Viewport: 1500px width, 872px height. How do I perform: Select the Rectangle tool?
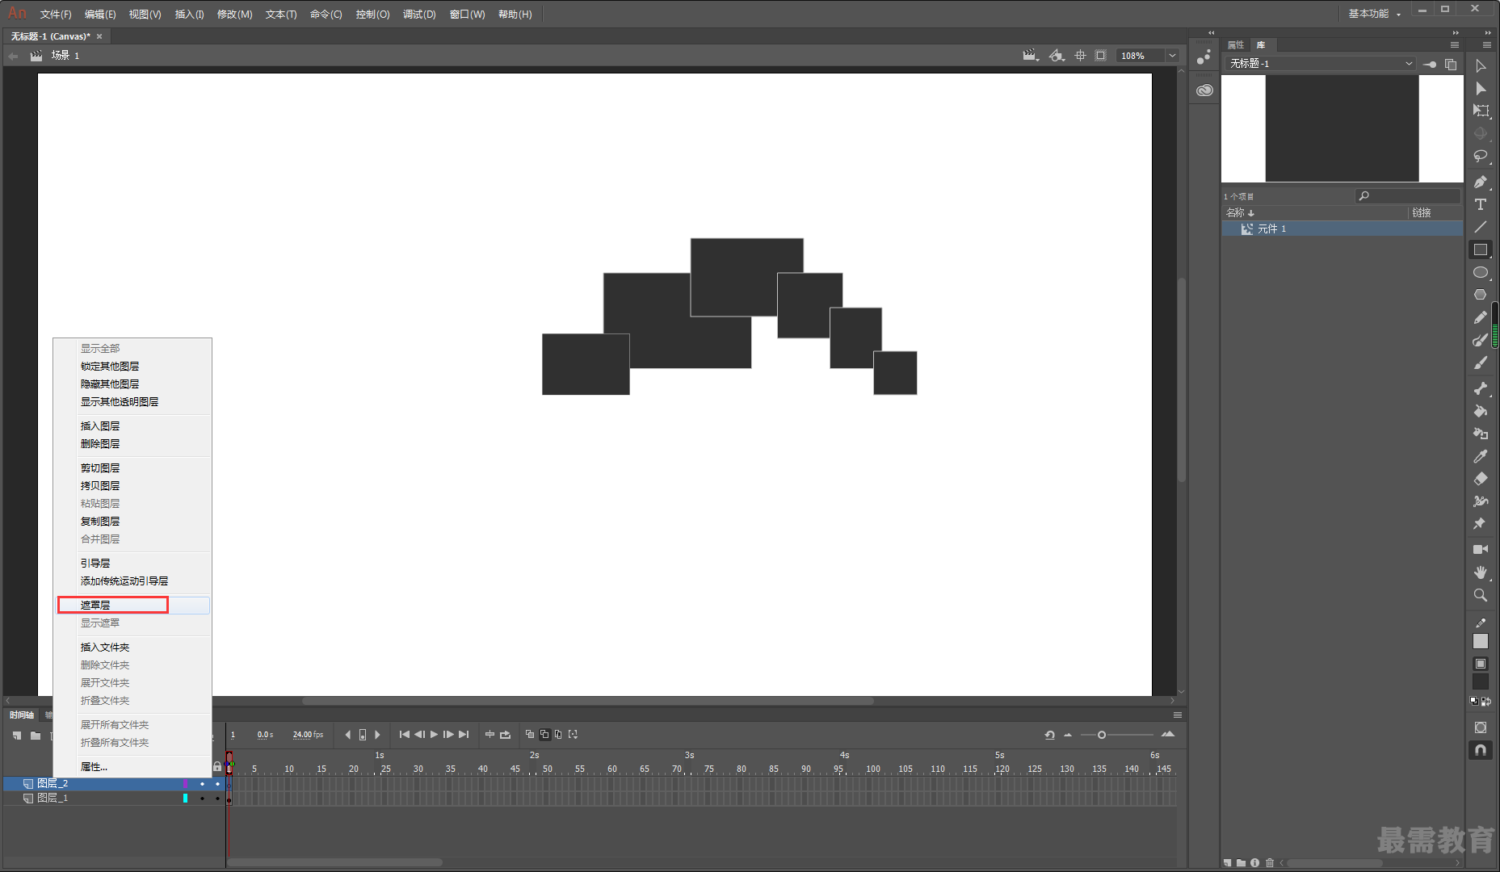1481,249
